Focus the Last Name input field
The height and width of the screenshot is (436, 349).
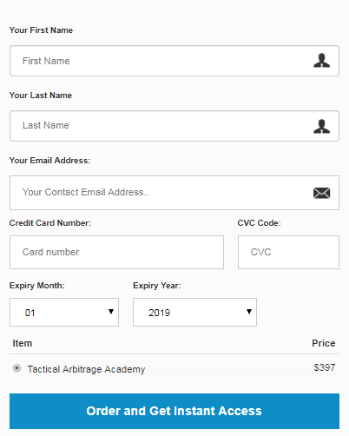(x=174, y=126)
